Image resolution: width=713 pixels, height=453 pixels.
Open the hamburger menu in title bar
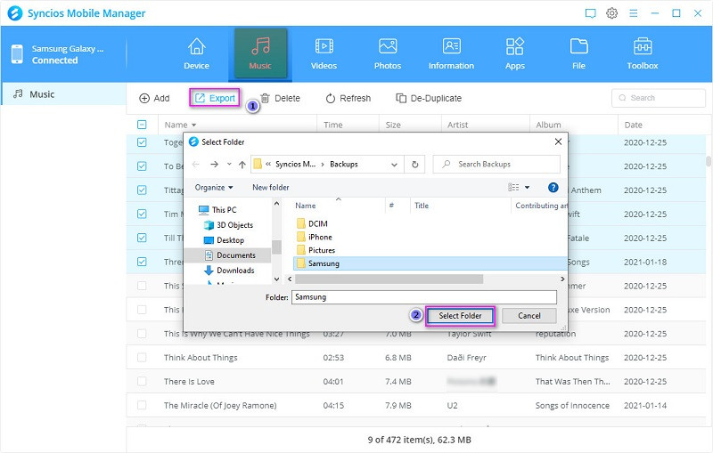tap(633, 13)
